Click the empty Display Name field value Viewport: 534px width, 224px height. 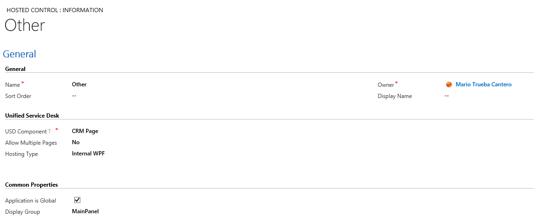[447, 96]
